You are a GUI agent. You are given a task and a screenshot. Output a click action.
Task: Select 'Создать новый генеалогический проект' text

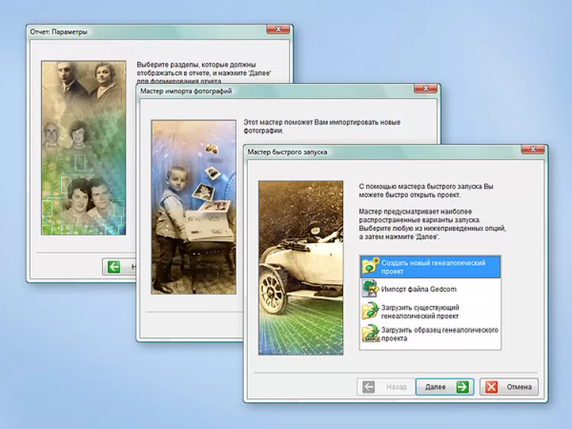coord(433,267)
